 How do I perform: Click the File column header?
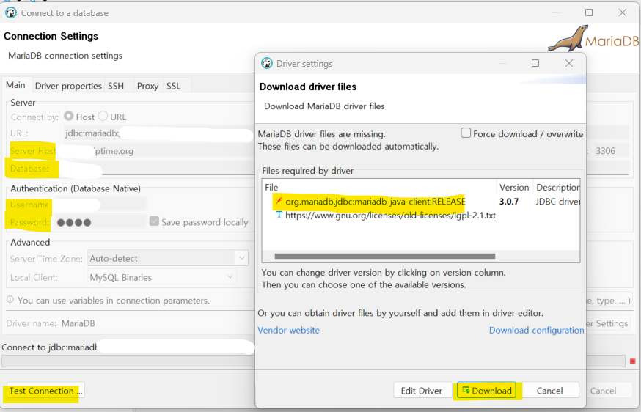379,187
